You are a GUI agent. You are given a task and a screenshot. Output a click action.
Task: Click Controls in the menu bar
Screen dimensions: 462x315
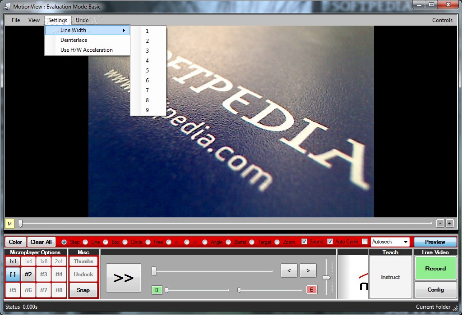pyautogui.click(x=442, y=20)
